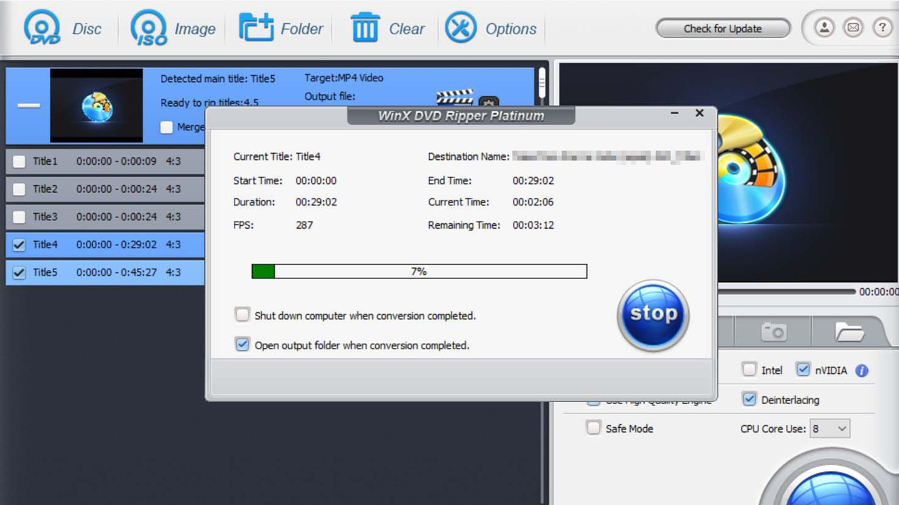Viewport: 899px width, 505px height.
Task: Check the Title1 checkbox
Action: pos(20,161)
